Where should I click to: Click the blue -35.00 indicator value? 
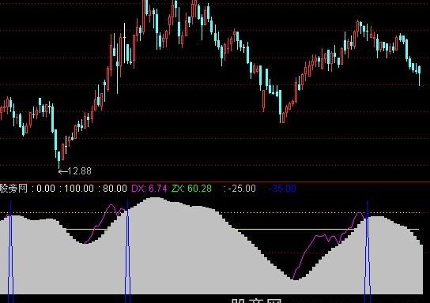282,189
